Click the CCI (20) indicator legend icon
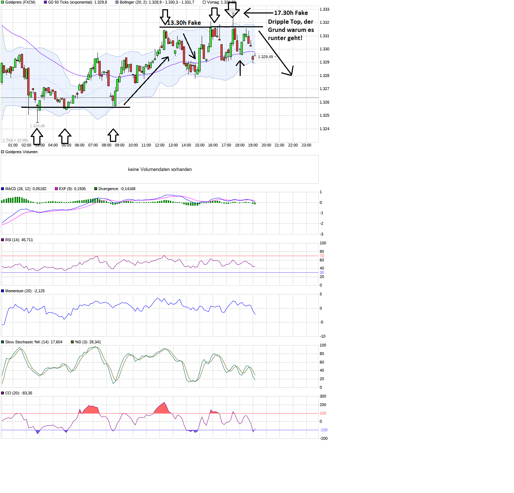Viewport: 514px width, 493px height. pos(2,393)
